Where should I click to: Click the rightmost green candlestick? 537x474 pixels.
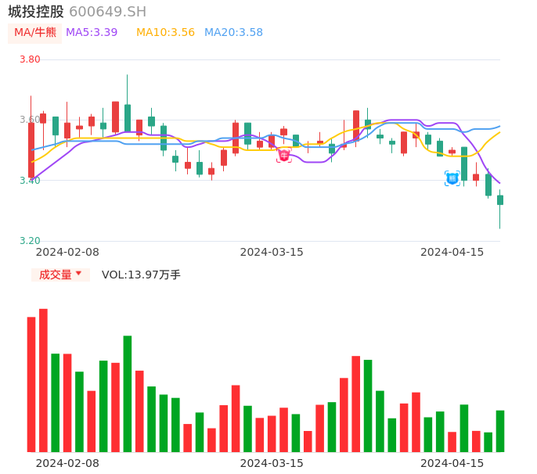(x=499, y=200)
